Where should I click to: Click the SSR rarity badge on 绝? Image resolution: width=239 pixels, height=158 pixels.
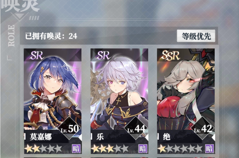[170, 55]
